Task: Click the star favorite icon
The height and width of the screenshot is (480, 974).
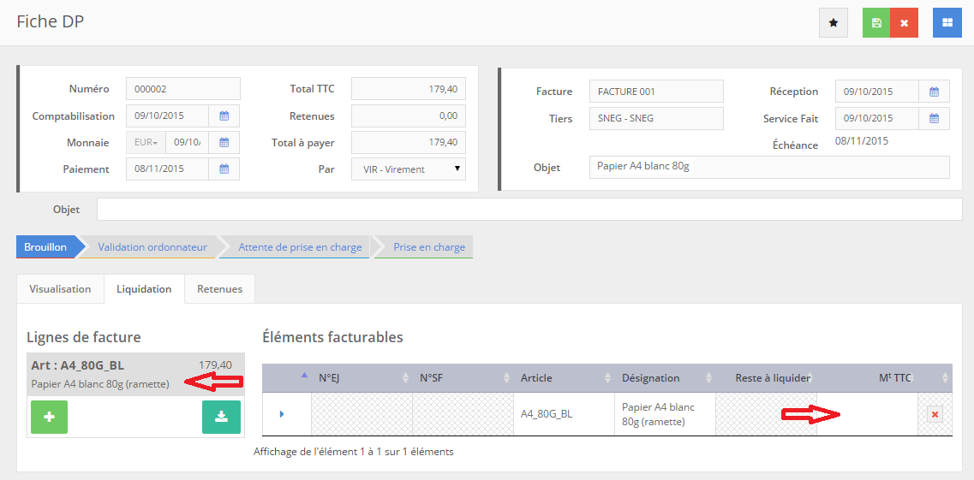Action: 833,23
